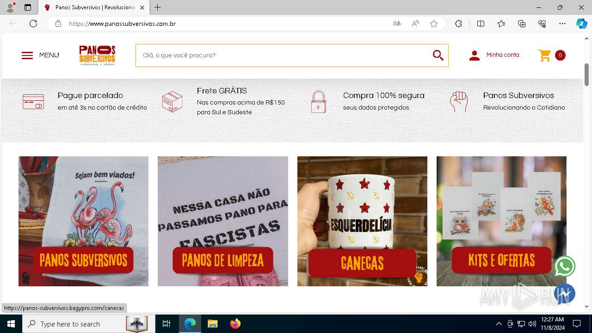Click the shipping box icon

[172, 101]
